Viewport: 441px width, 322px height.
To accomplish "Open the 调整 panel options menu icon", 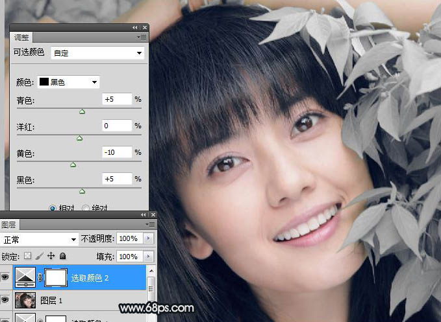I will pos(142,38).
